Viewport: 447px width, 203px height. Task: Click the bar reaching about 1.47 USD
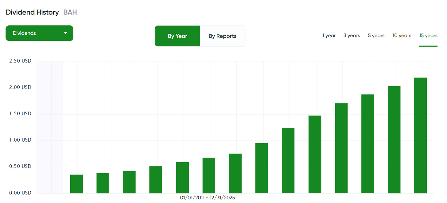coord(315,155)
